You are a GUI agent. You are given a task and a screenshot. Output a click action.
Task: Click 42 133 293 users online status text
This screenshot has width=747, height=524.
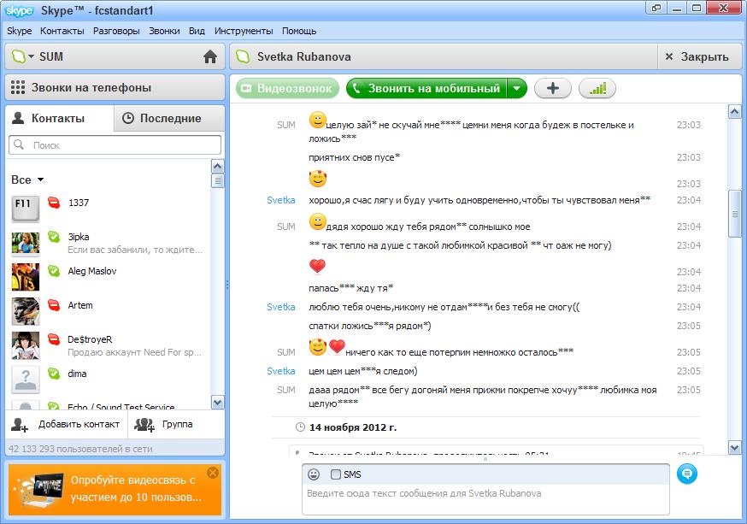point(80,449)
